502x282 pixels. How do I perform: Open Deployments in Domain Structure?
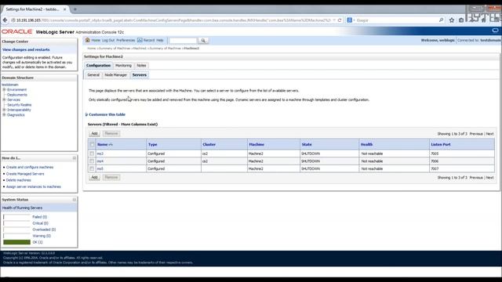point(17,95)
